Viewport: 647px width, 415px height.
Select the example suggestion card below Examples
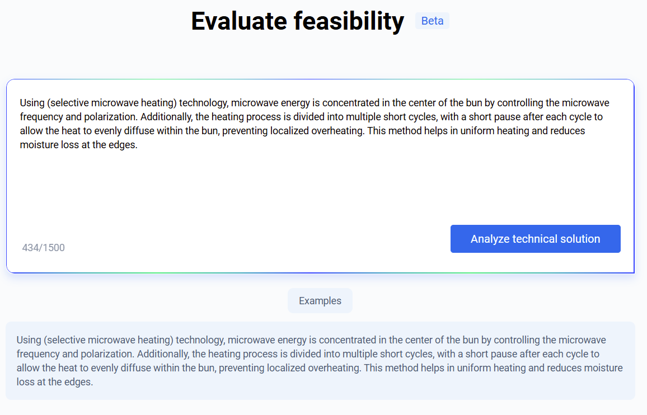[x=320, y=361]
